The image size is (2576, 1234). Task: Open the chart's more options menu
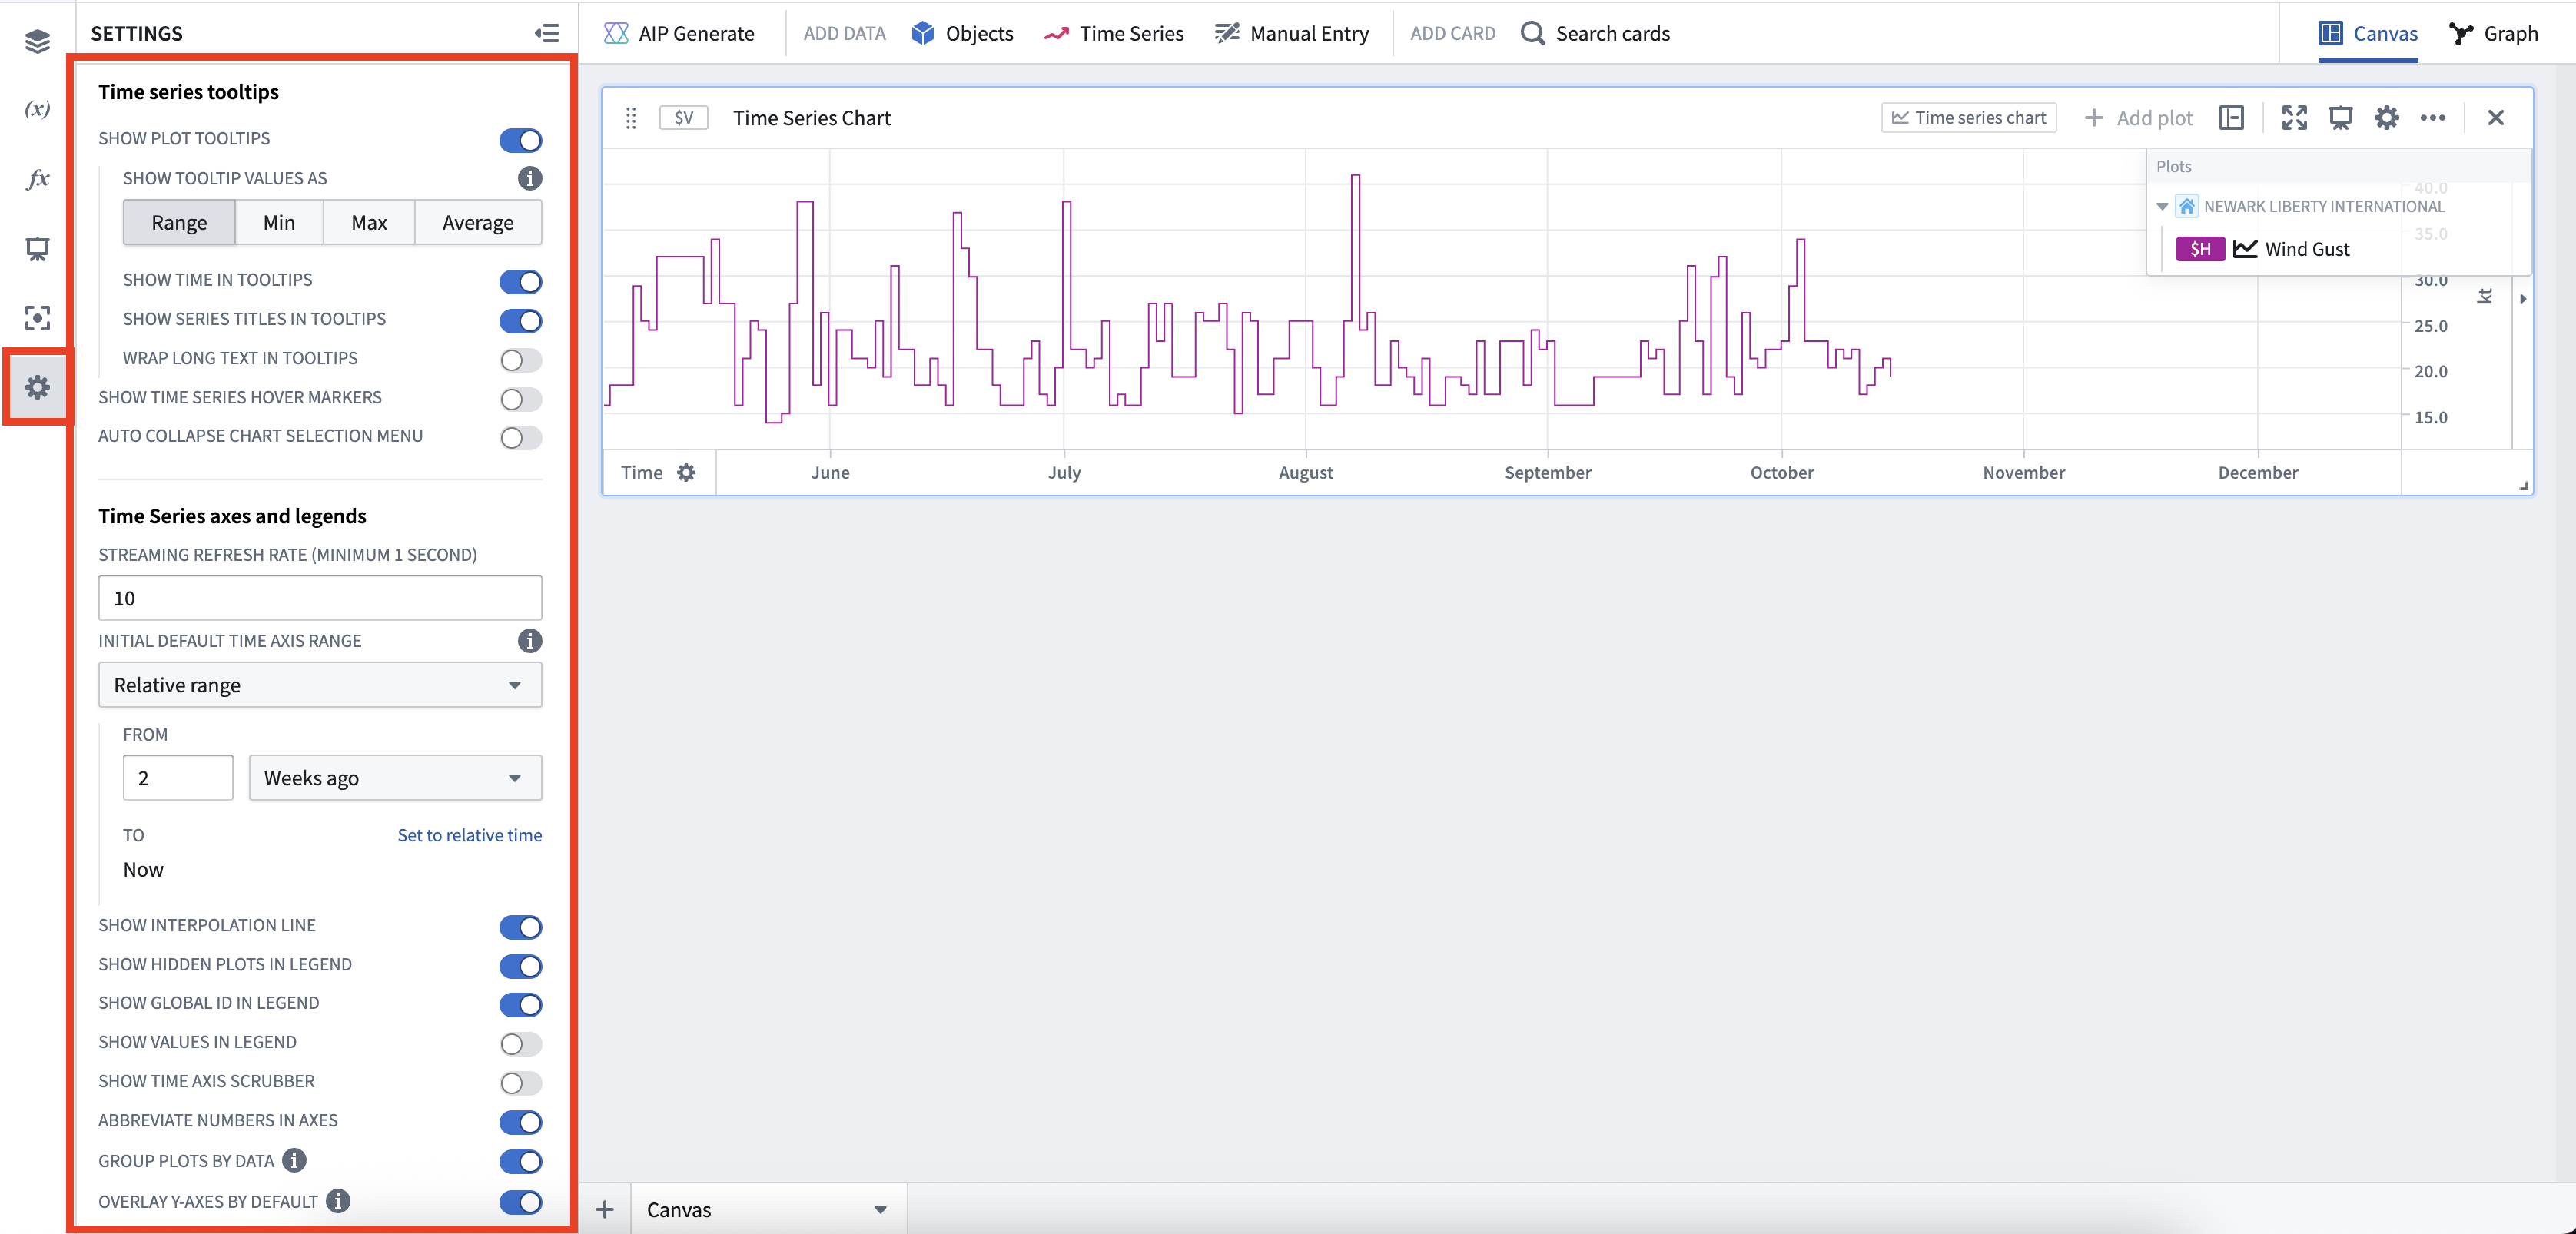click(2432, 118)
